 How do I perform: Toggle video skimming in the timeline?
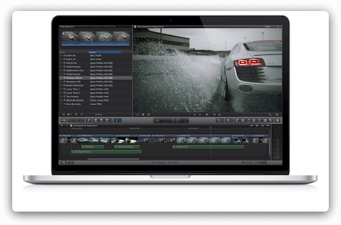click(251, 126)
